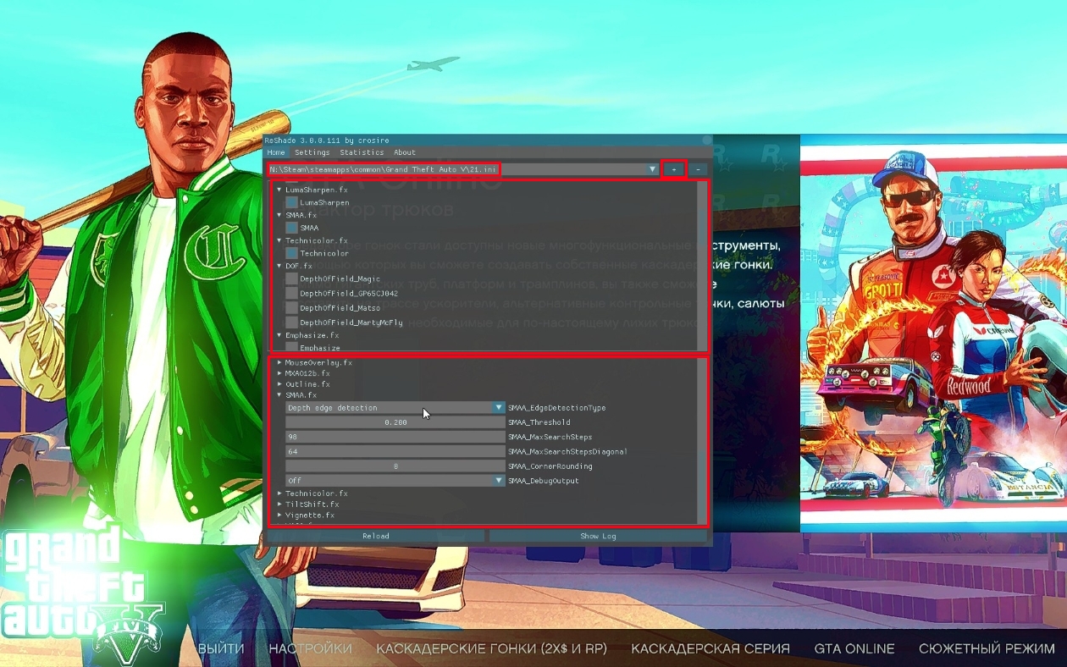This screenshot has width=1067, height=667.
Task: Remove the preset with the − button
Action: (x=697, y=169)
